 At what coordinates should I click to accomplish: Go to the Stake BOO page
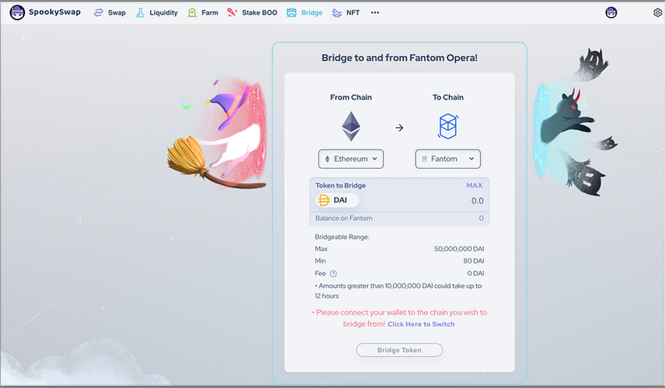(260, 13)
